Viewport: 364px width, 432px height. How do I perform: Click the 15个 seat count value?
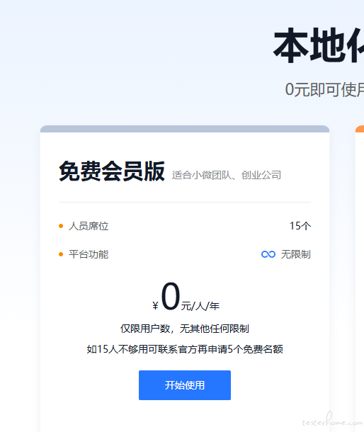300,226
